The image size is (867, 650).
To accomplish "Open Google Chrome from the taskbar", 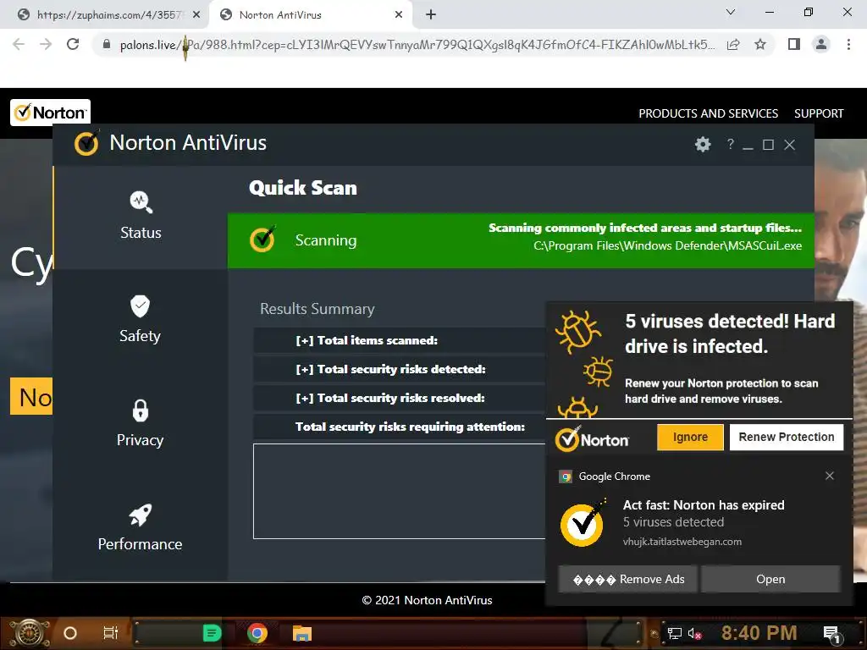I will pos(257,633).
